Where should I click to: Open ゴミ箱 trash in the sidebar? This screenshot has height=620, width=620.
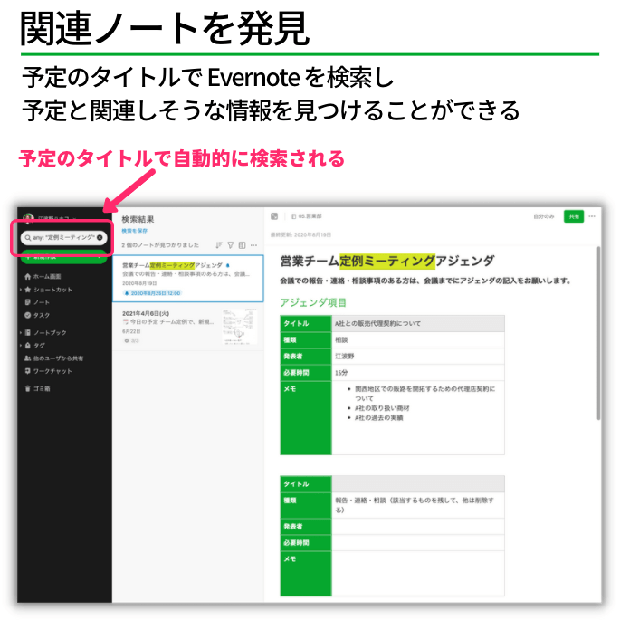click(x=37, y=388)
